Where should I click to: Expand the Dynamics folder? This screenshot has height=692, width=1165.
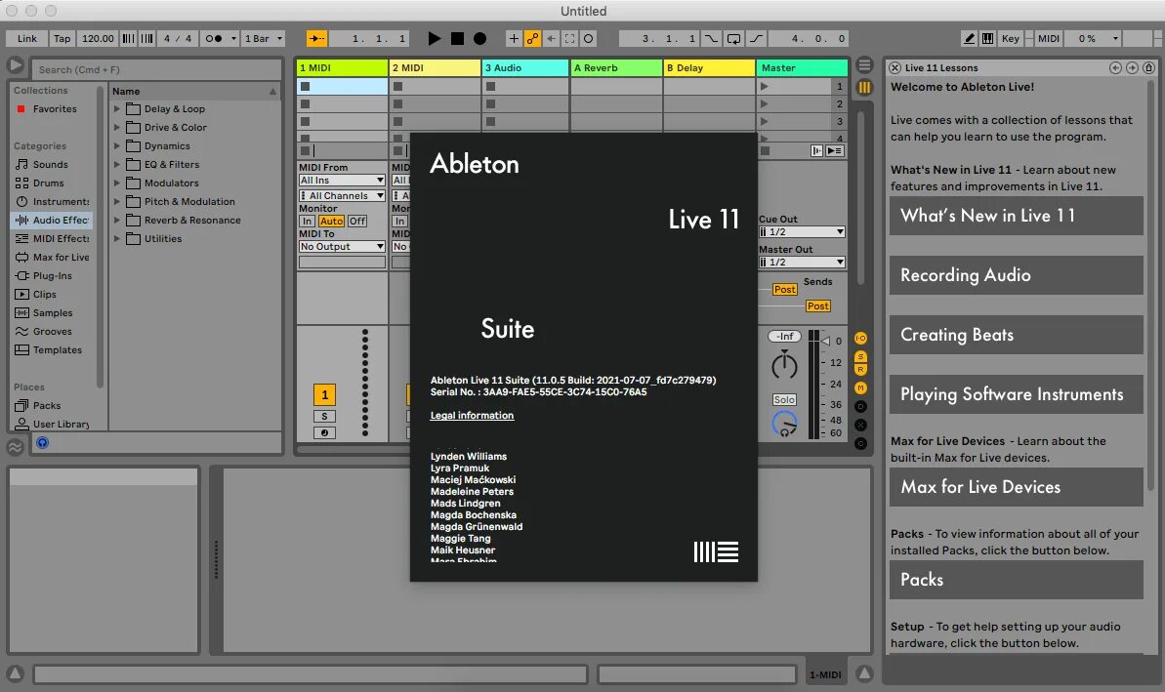pos(116,145)
